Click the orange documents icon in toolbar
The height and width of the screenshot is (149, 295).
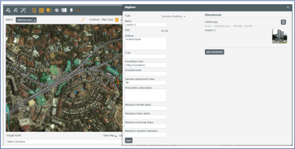tap(34, 10)
